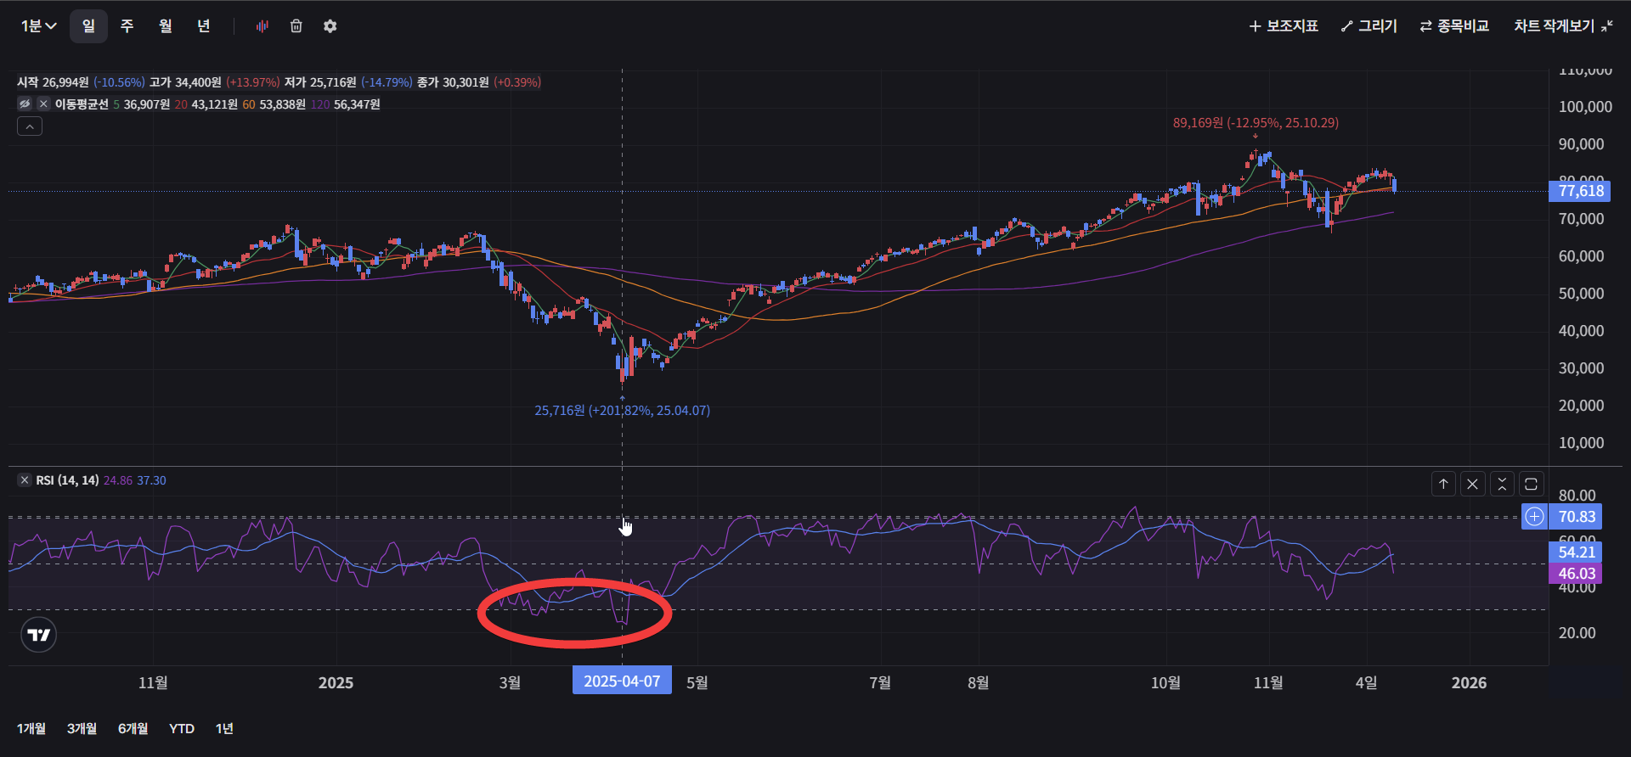Viewport: 1631px width, 757px height.
Task: Click the trash can delete icon
Action: [x=296, y=26]
